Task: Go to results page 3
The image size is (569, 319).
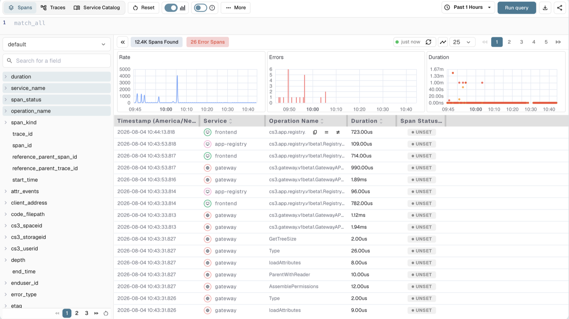Action: pyautogui.click(x=521, y=42)
